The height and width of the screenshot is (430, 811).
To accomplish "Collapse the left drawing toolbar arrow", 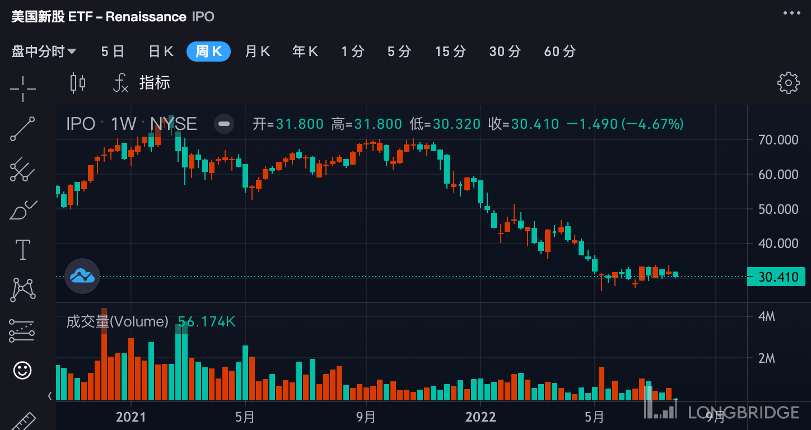I will pyautogui.click(x=50, y=396).
